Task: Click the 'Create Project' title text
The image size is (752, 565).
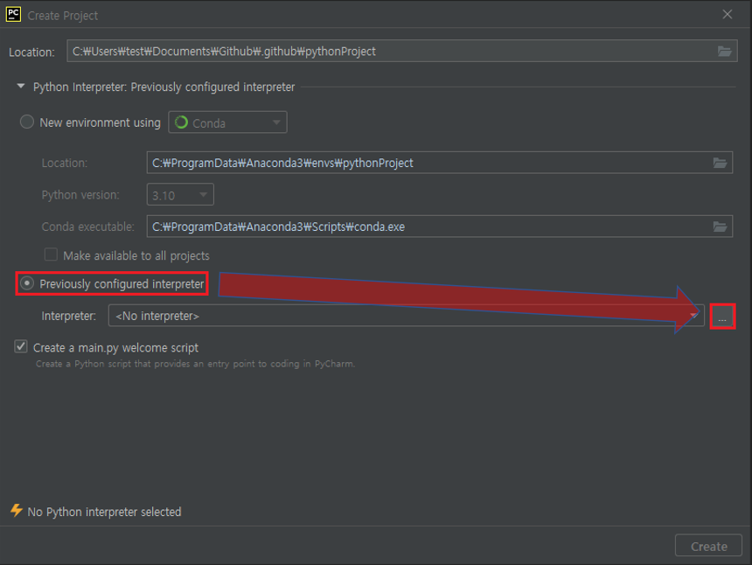Action: (62, 16)
